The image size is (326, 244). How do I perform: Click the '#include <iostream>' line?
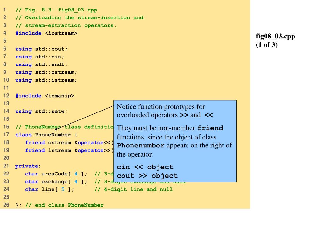coord(46,33)
